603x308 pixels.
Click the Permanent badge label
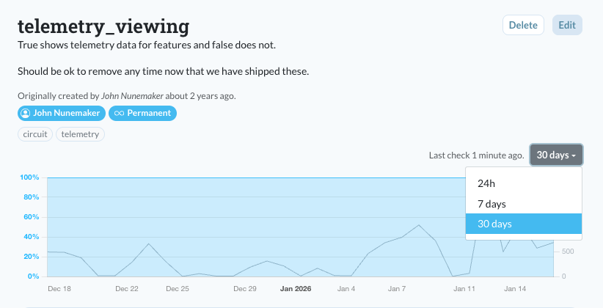tap(149, 114)
